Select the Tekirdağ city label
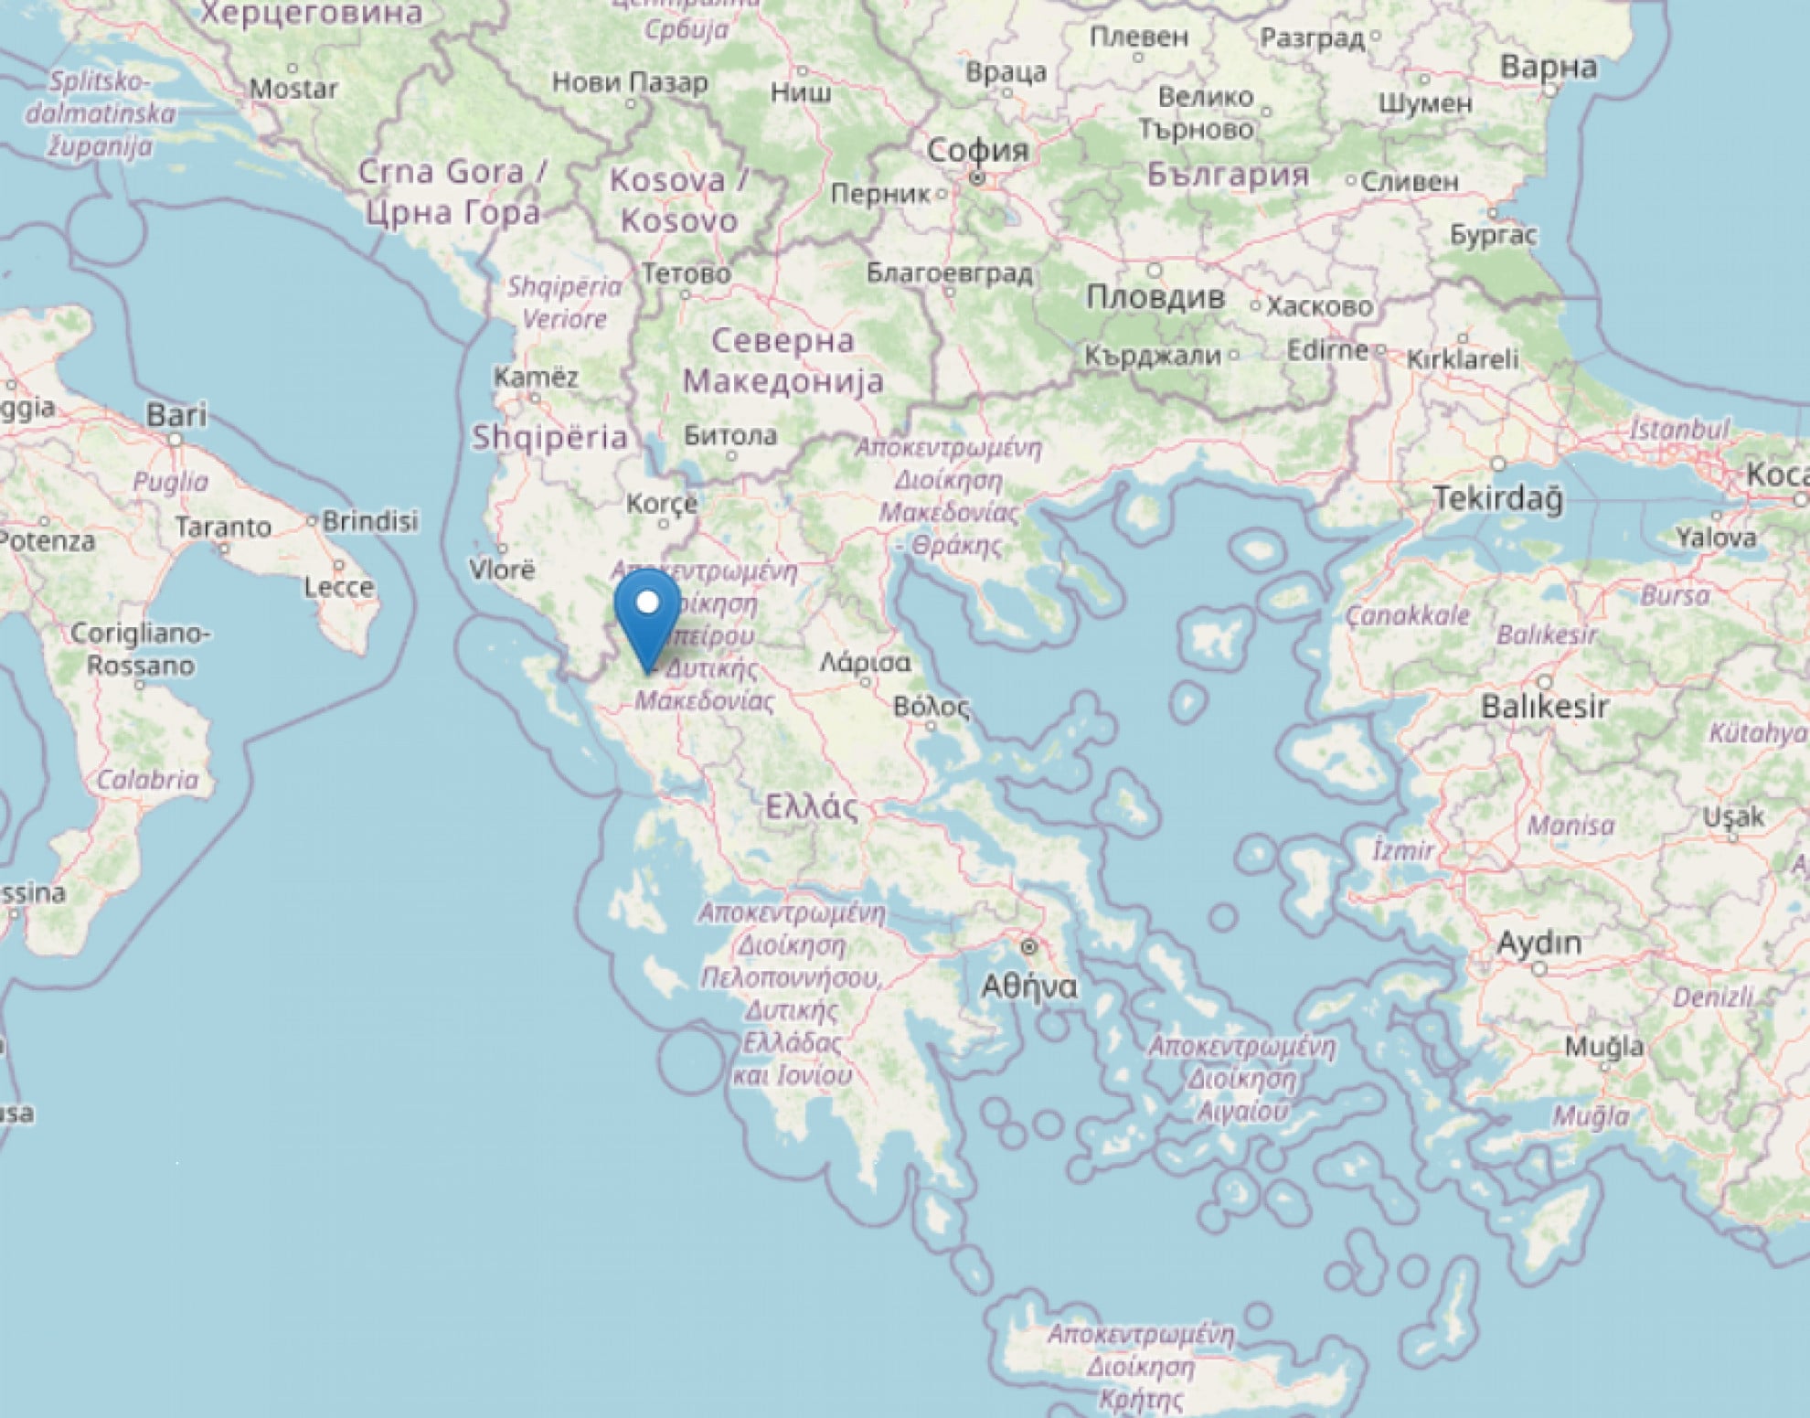This screenshot has width=1810, height=1418. [1498, 498]
